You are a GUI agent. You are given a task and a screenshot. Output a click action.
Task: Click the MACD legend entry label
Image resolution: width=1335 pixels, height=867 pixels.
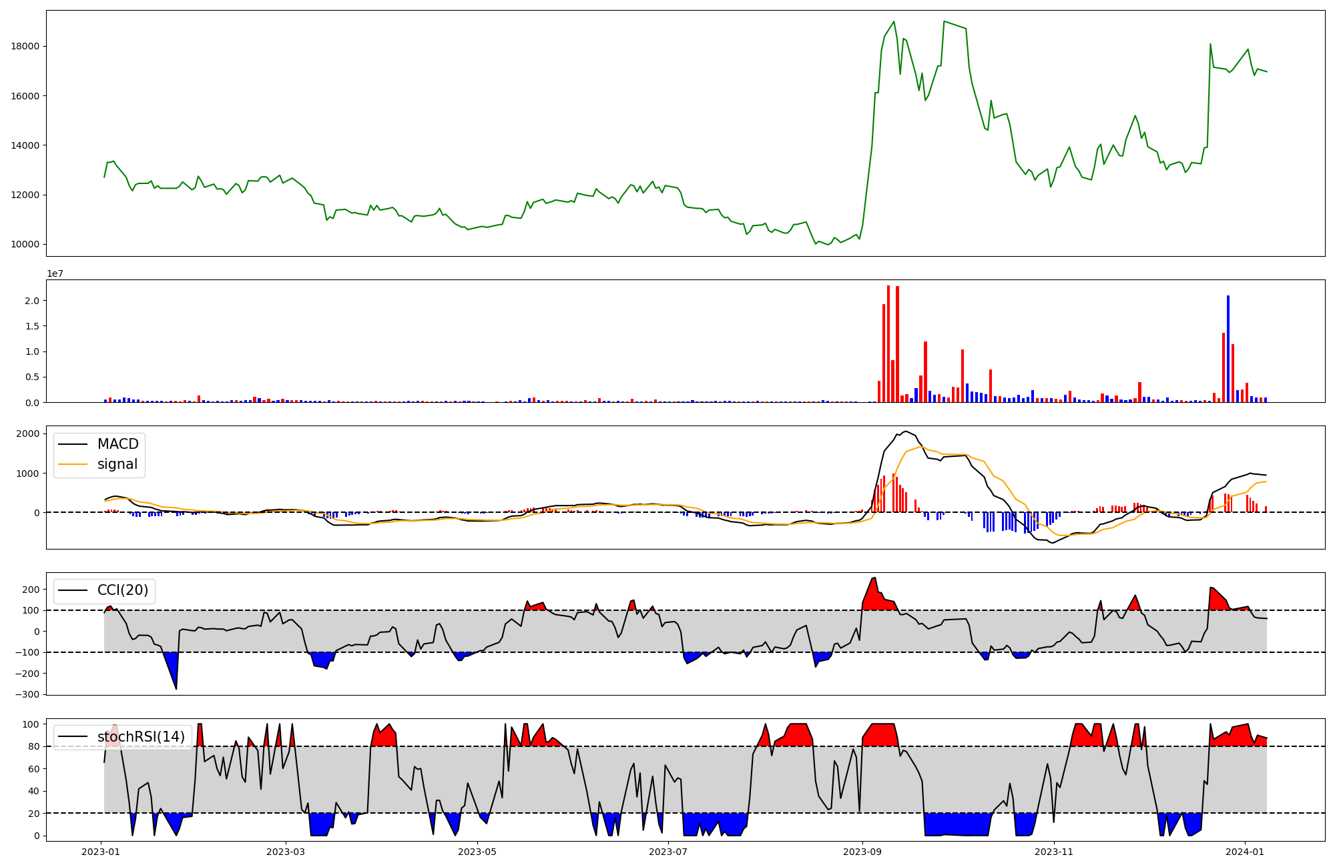coord(117,444)
